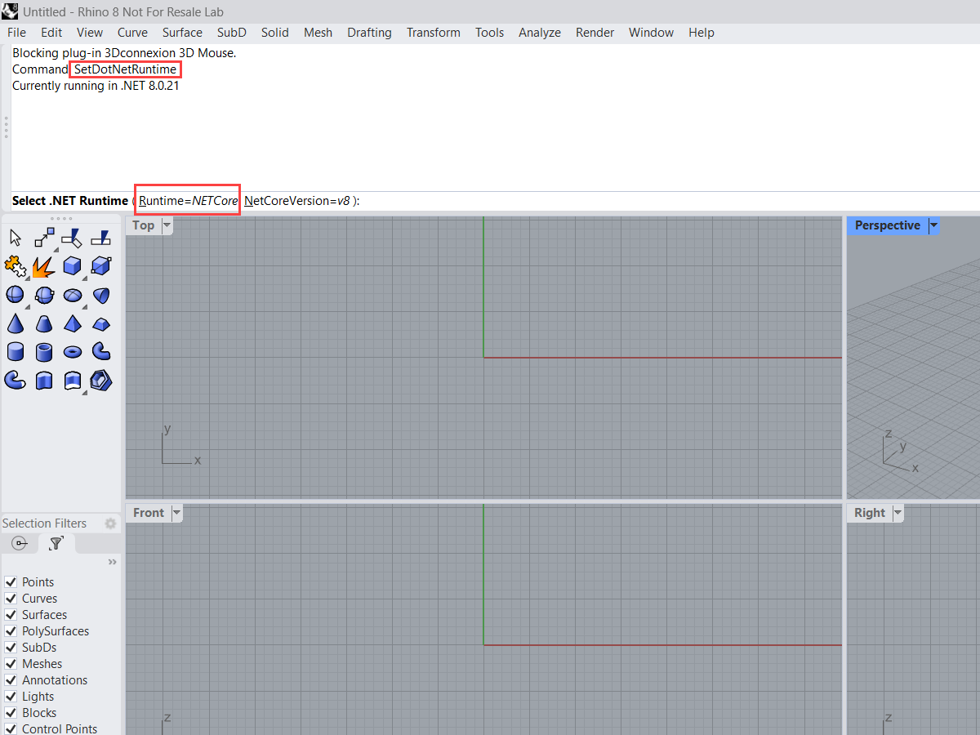Open the Perspective viewport dropdown
The image size is (980, 735).
(933, 225)
